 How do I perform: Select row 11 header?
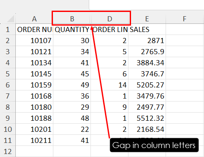pyautogui.click(x=8, y=140)
